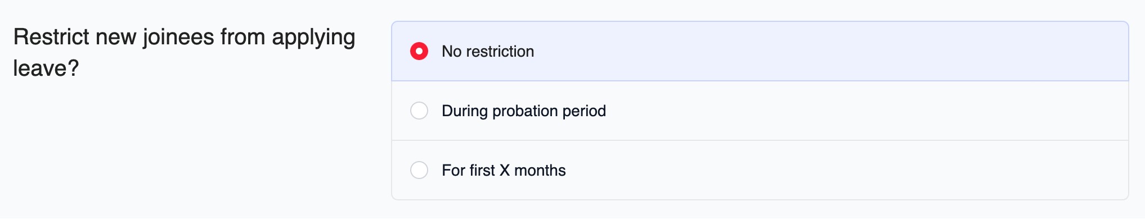Image resolution: width=1145 pixels, height=220 pixels.
Task: Click the red selected radio circle
Action: click(x=419, y=51)
